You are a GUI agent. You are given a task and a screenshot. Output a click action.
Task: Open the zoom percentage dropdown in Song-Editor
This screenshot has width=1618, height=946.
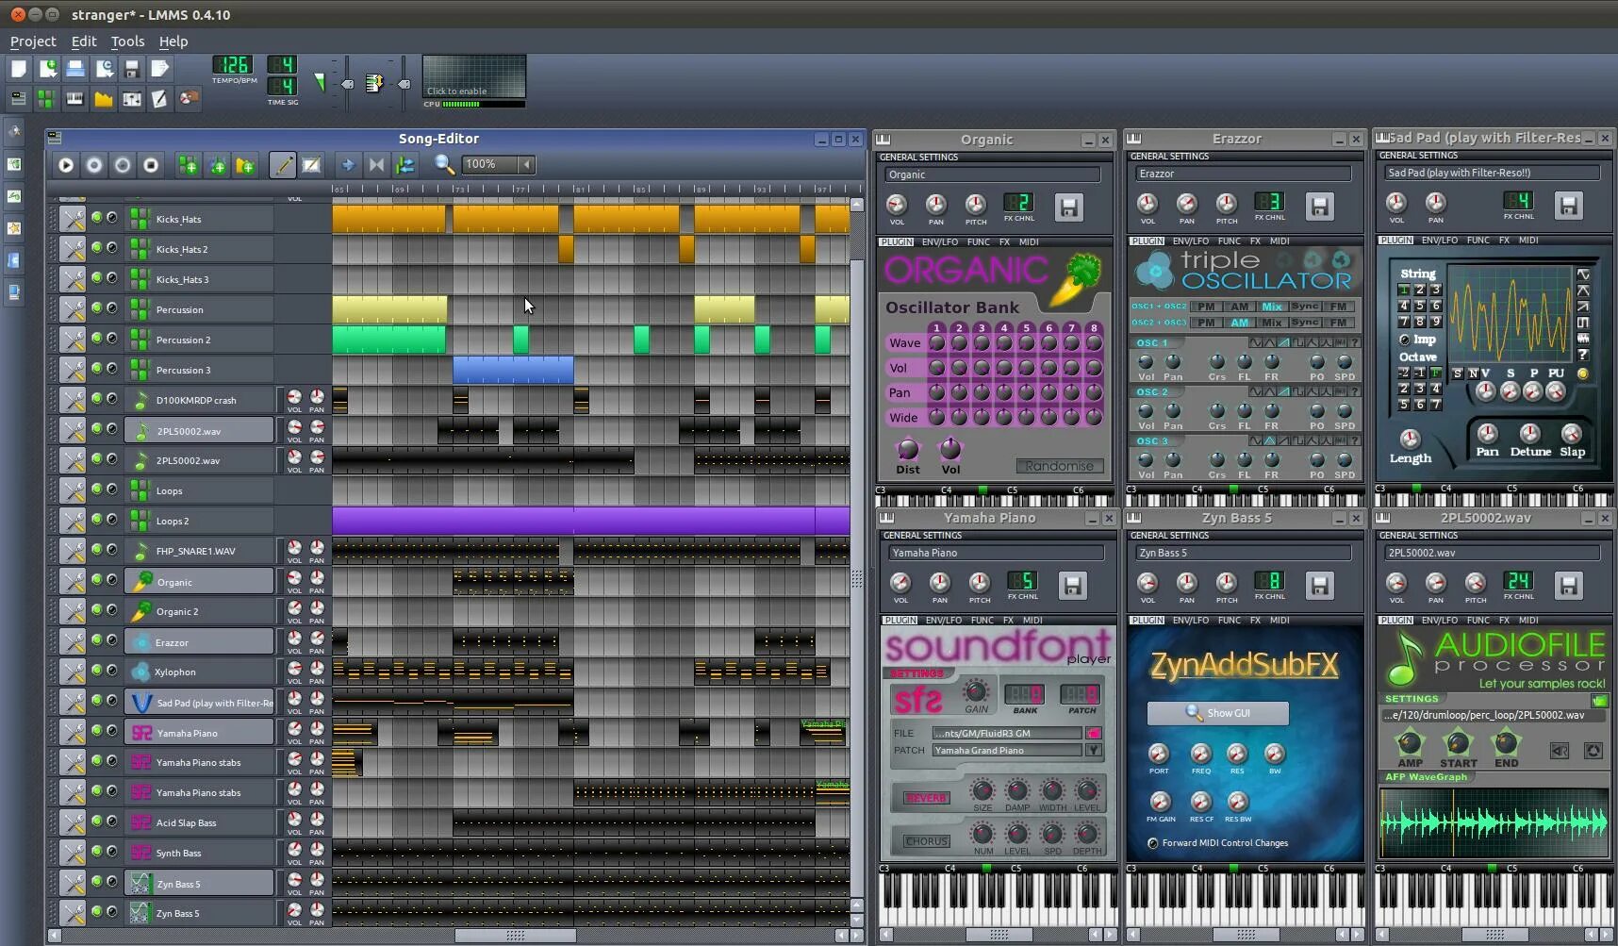point(527,165)
